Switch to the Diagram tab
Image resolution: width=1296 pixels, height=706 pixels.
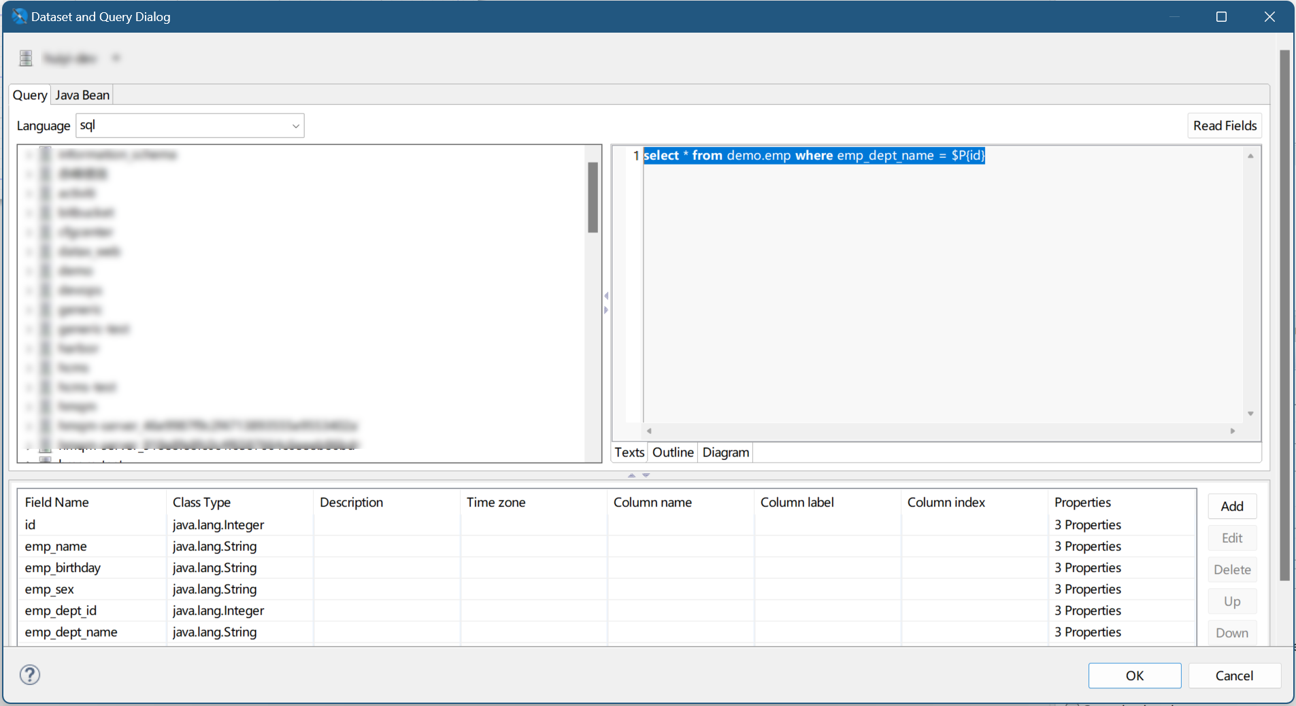725,452
